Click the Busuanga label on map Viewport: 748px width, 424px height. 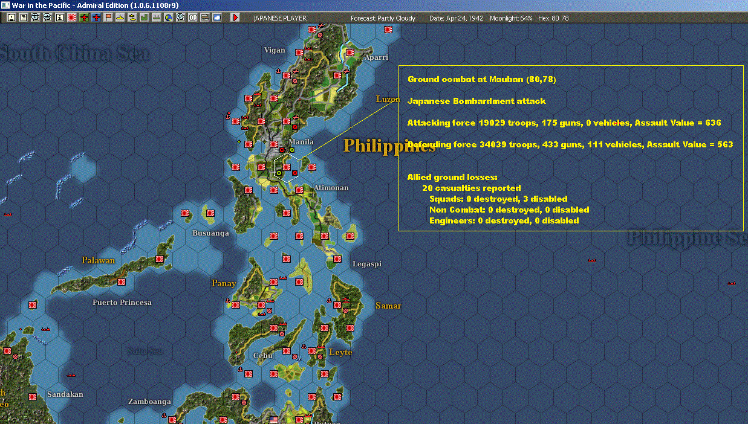tap(210, 233)
